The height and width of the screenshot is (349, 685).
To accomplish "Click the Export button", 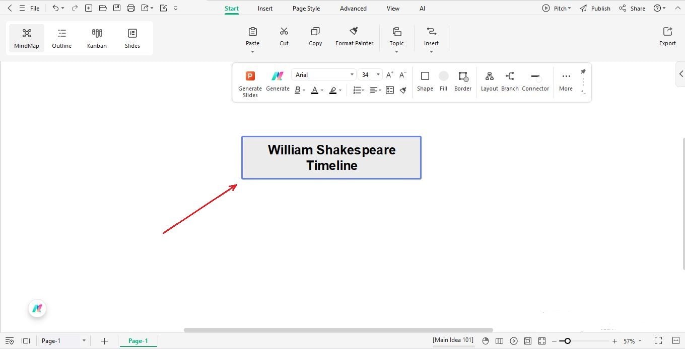I will pyautogui.click(x=667, y=37).
